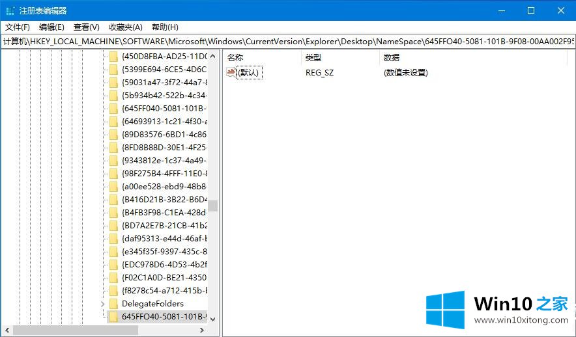Select folder icon of {64693913-1c21-4f30 key
The image size is (576, 337).
(113, 122)
